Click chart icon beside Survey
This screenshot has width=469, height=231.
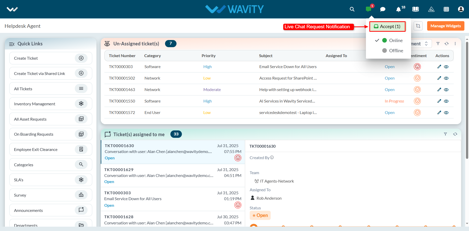(x=81, y=195)
